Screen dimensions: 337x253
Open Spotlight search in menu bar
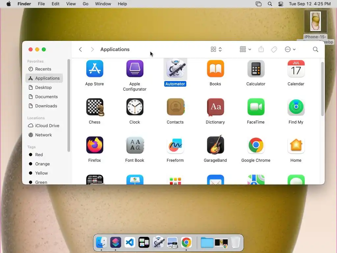point(270,4)
